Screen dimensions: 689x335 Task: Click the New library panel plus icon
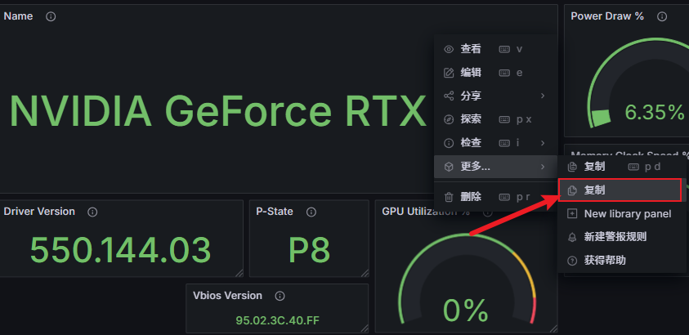pos(572,214)
